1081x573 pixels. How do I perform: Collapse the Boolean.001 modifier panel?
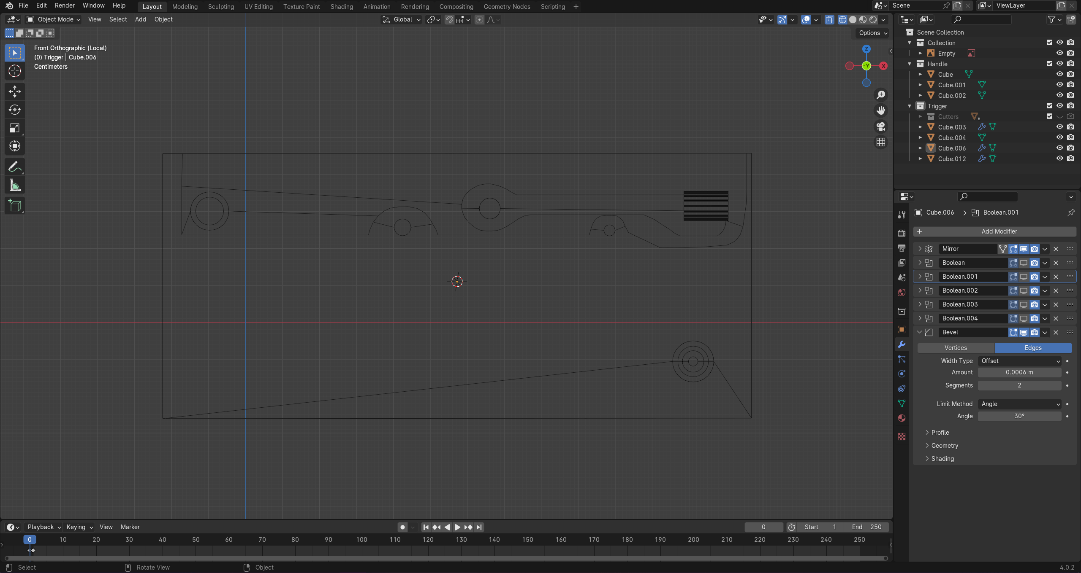pyautogui.click(x=920, y=276)
